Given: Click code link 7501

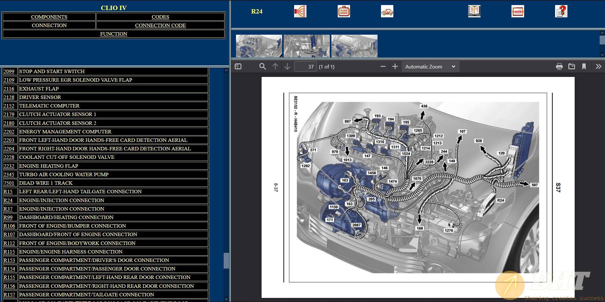Looking at the screenshot, I should (9, 183).
